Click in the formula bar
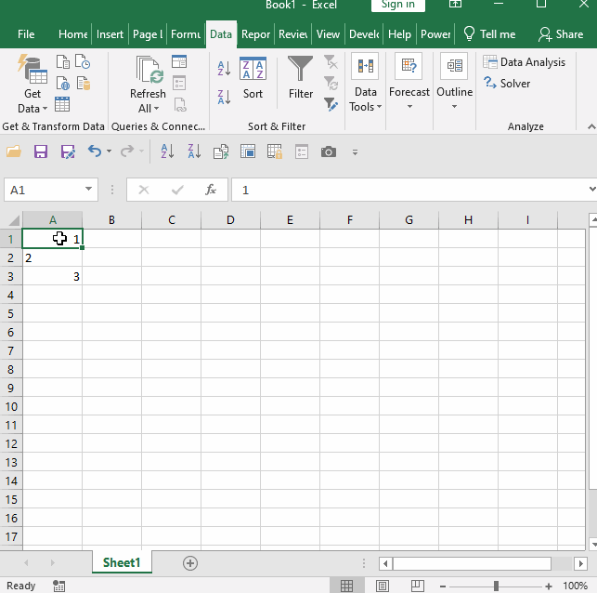597x593 pixels. 411,190
